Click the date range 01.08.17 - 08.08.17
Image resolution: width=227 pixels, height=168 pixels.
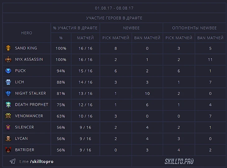114,8
